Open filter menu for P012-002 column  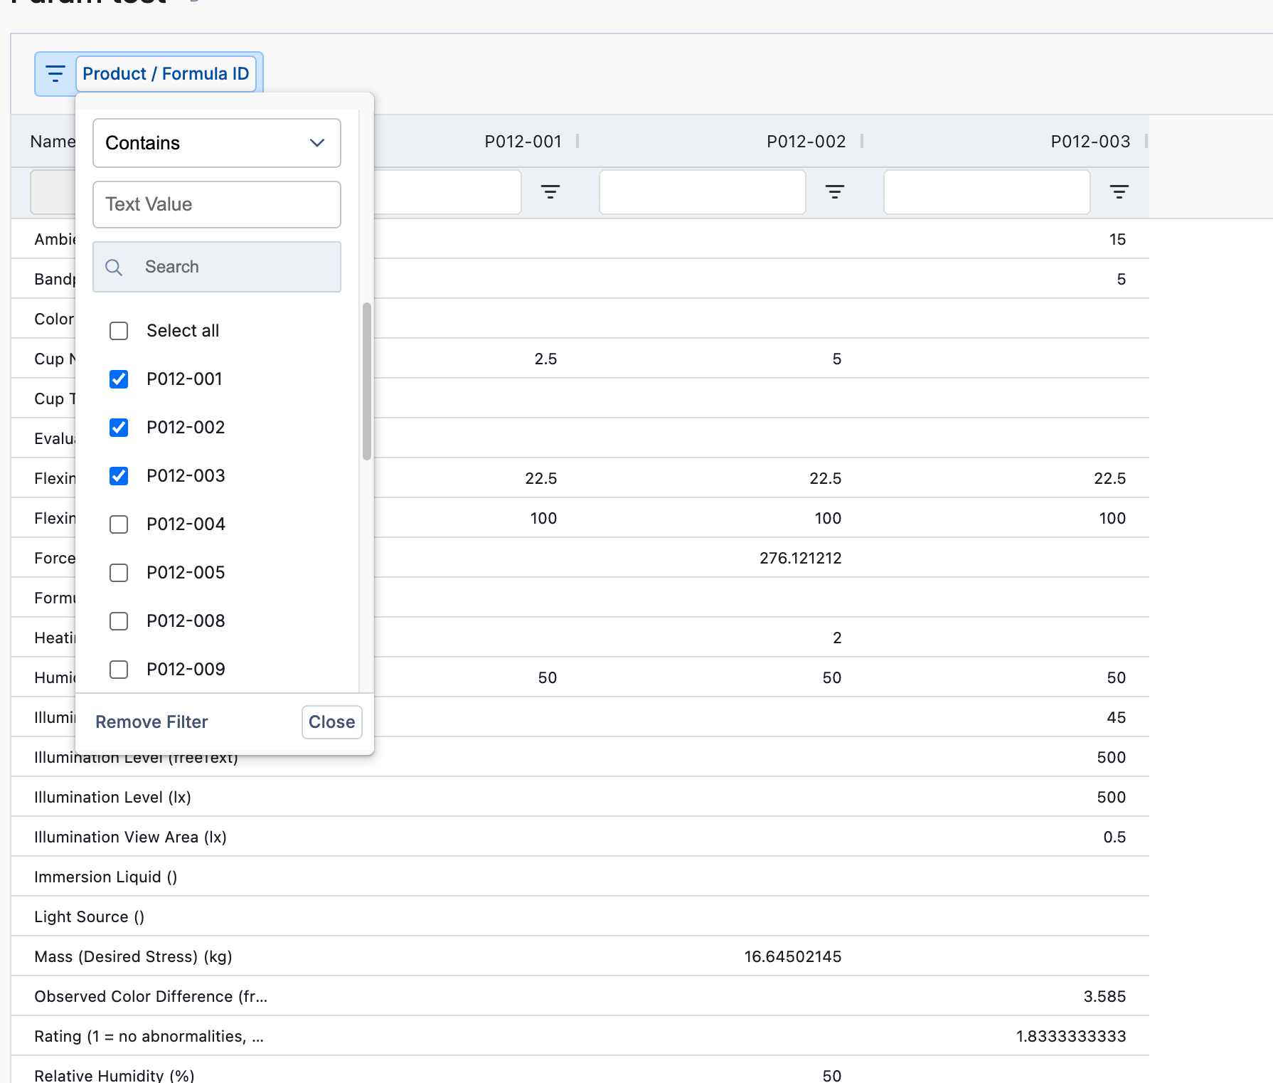pyautogui.click(x=834, y=191)
